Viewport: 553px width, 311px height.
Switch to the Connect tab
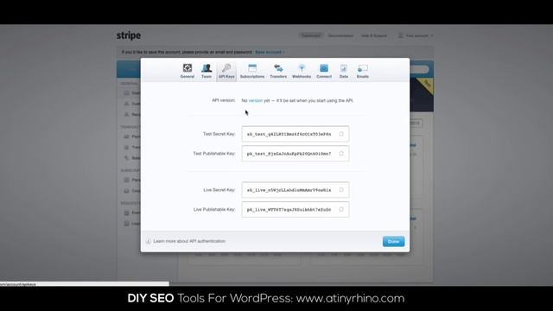(x=324, y=71)
